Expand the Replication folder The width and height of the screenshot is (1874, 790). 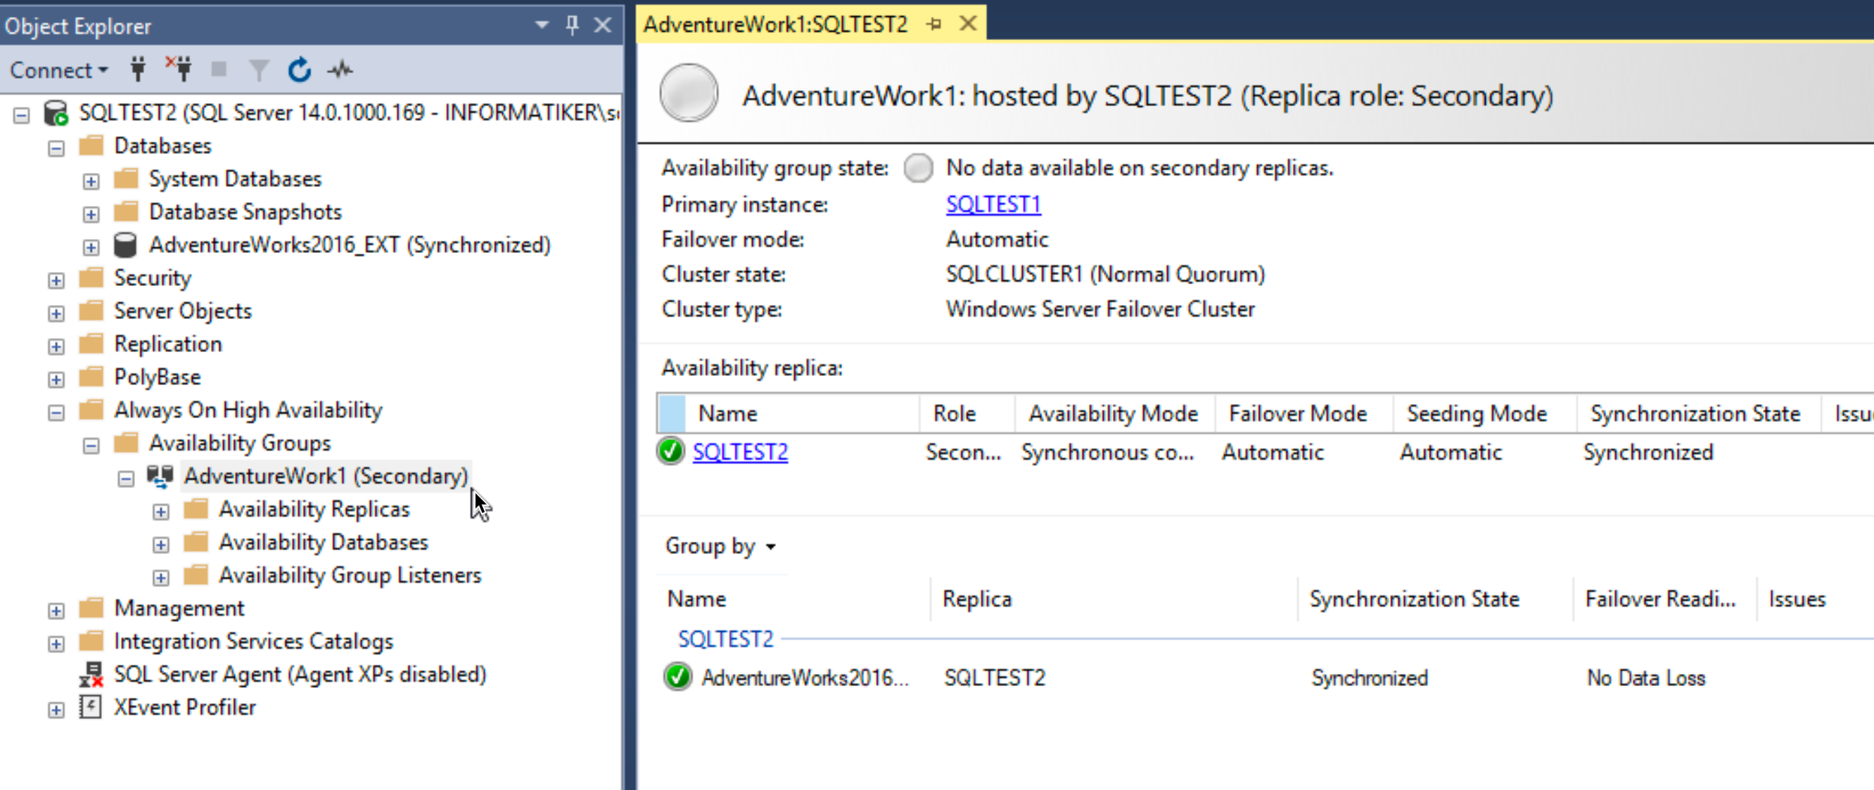[x=56, y=346]
